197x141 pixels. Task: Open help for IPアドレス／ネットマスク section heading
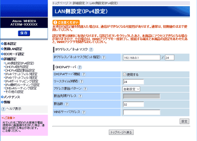(x=91, y=49)
